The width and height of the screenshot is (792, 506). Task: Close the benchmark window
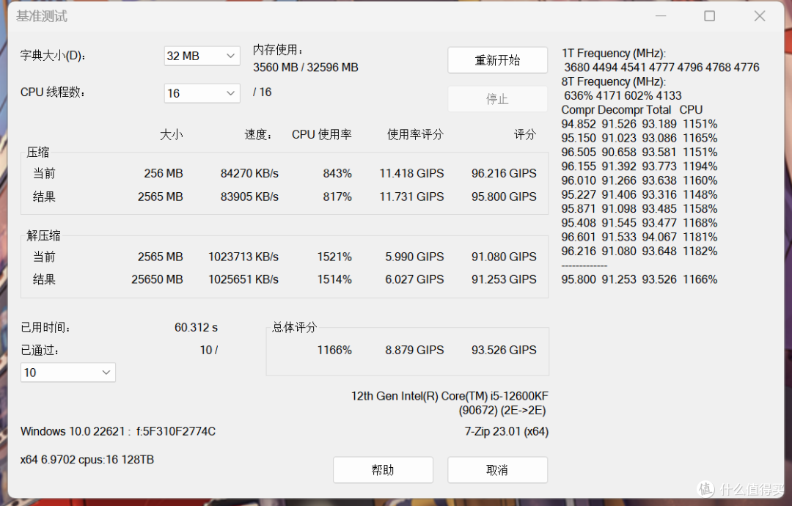click(760, 16)
